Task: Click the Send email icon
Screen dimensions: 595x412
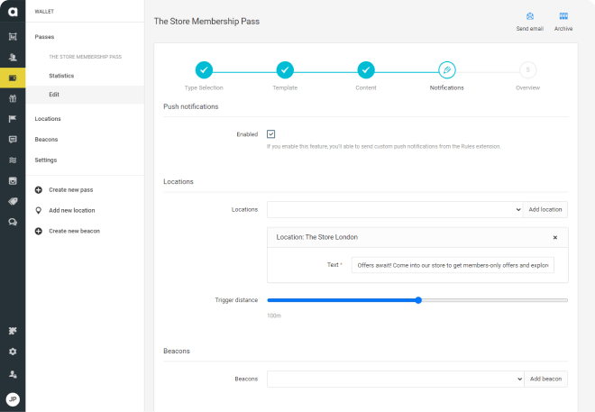Action: point(529,17)
